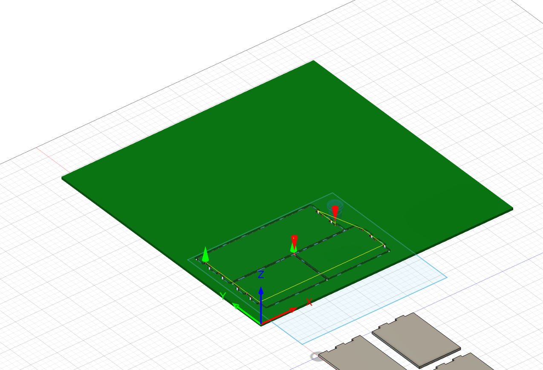Screen dimensions: 543x370
Task: Click the blue Z axis arrow
Action: tap(261, 298)
